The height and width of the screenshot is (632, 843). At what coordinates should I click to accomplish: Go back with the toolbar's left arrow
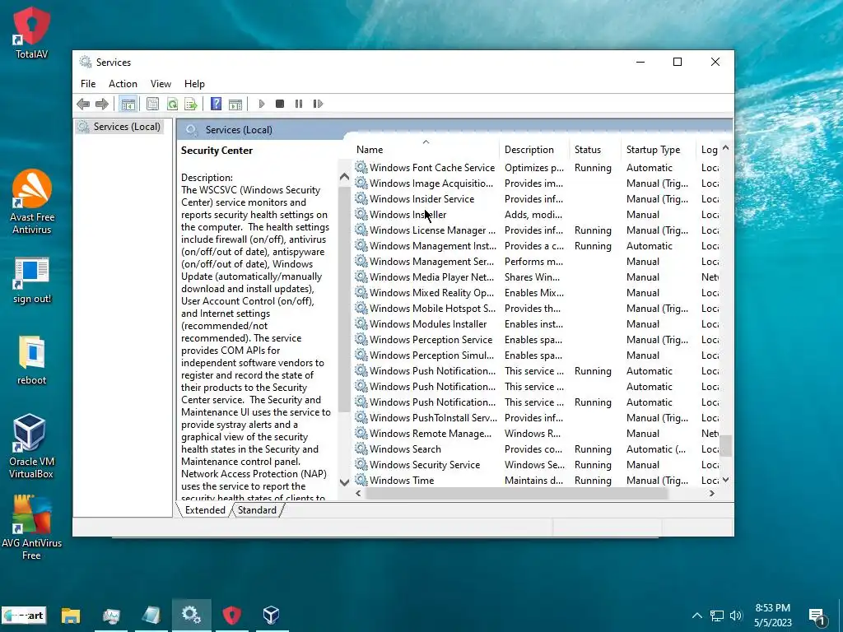[x=83, y=104]
